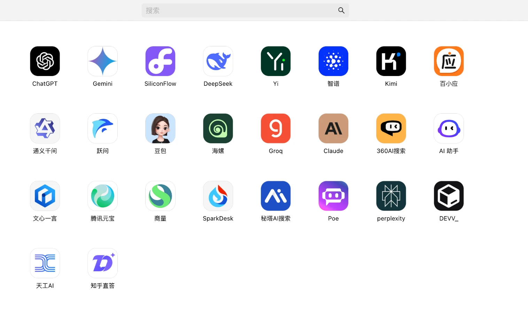Launch the Kimi app

click(x=391, y=61)
